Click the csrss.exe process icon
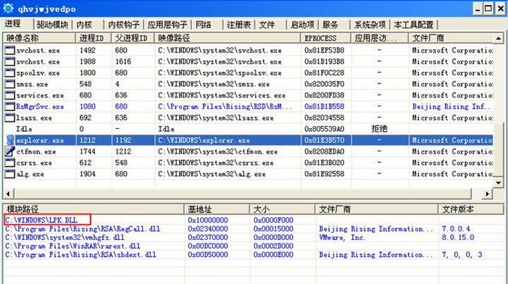The image size is (508, 284). coord(10,163)
